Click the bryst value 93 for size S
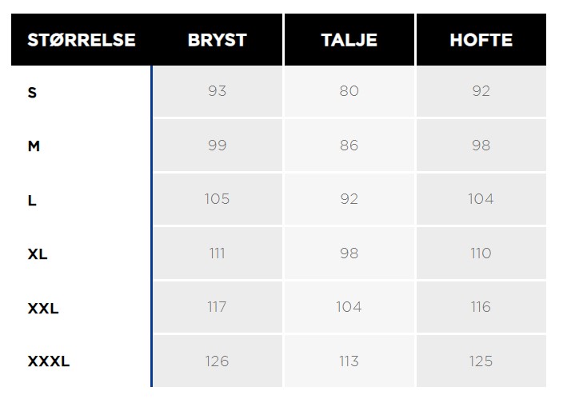The width and height of the screenshot is (563, 399). coord(218,91)
